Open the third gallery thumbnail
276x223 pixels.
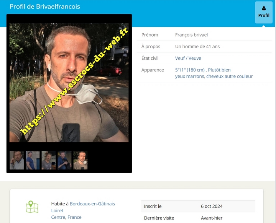(x=49, y=160)
